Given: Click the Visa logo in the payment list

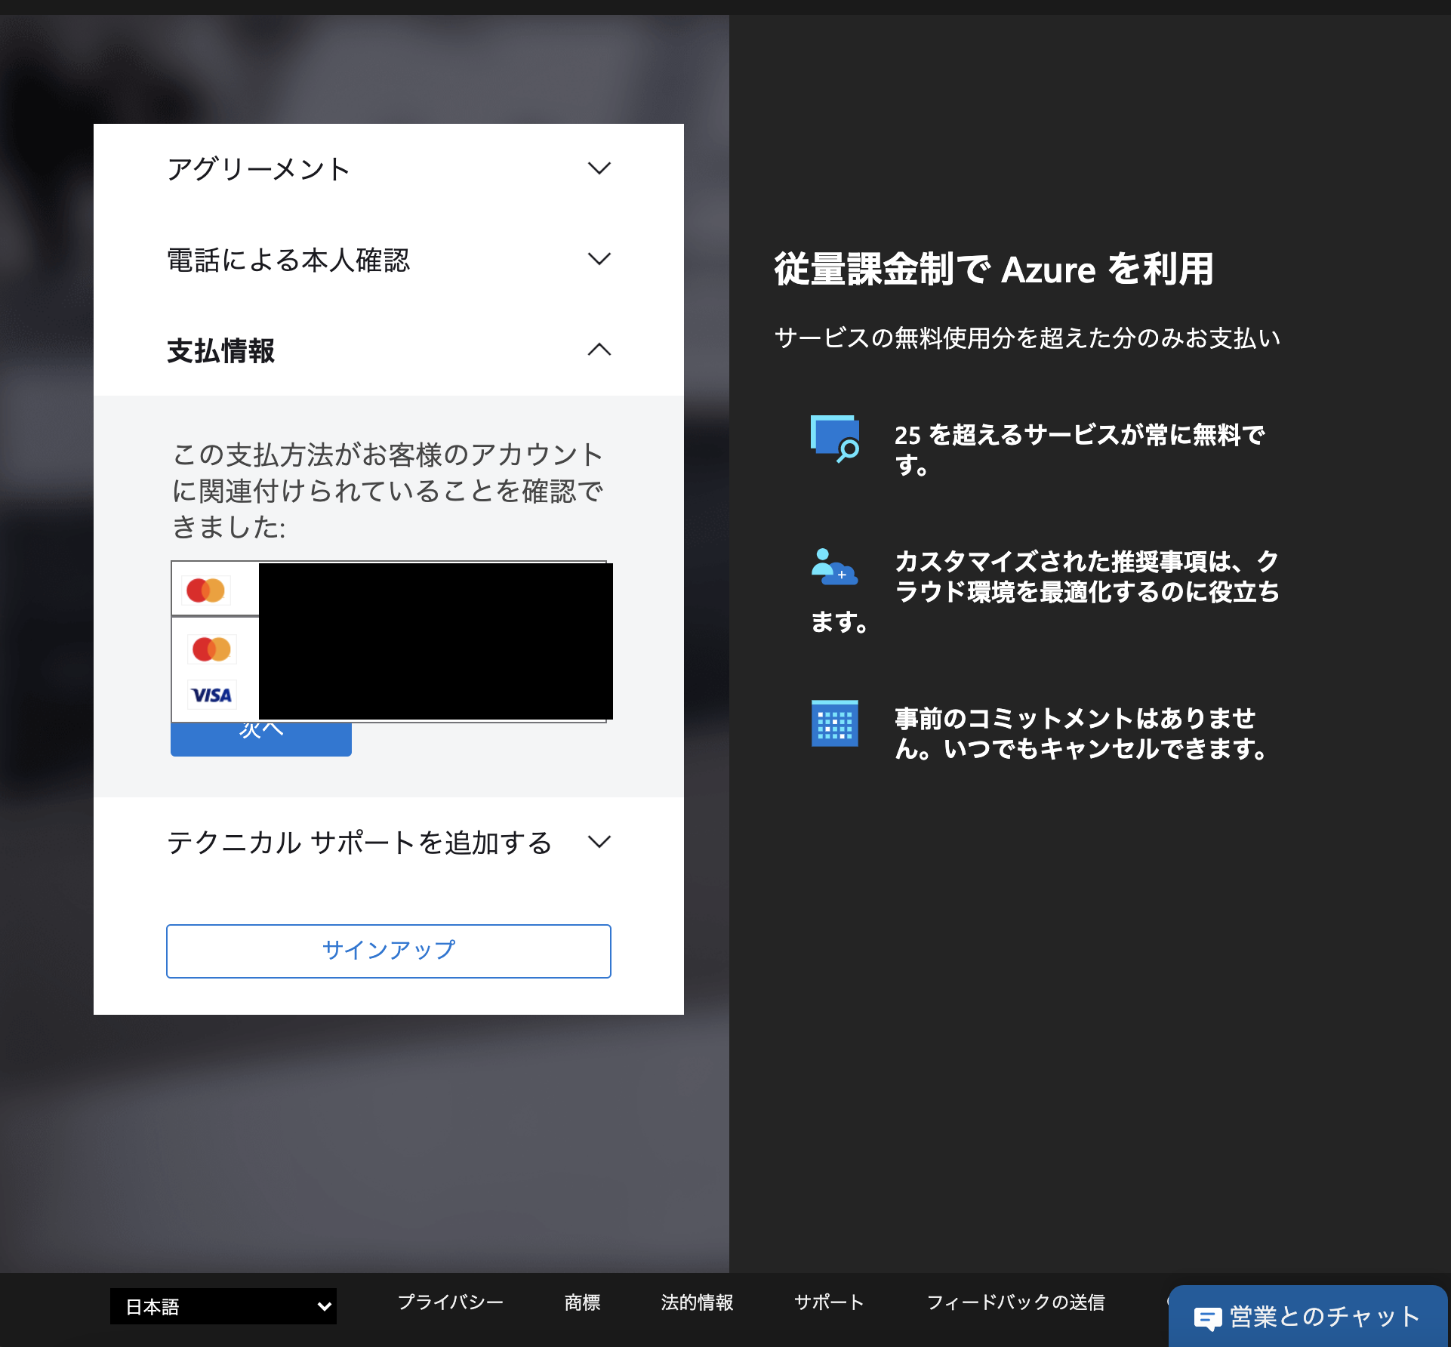Looking at the screenshot, I should 211,695.
